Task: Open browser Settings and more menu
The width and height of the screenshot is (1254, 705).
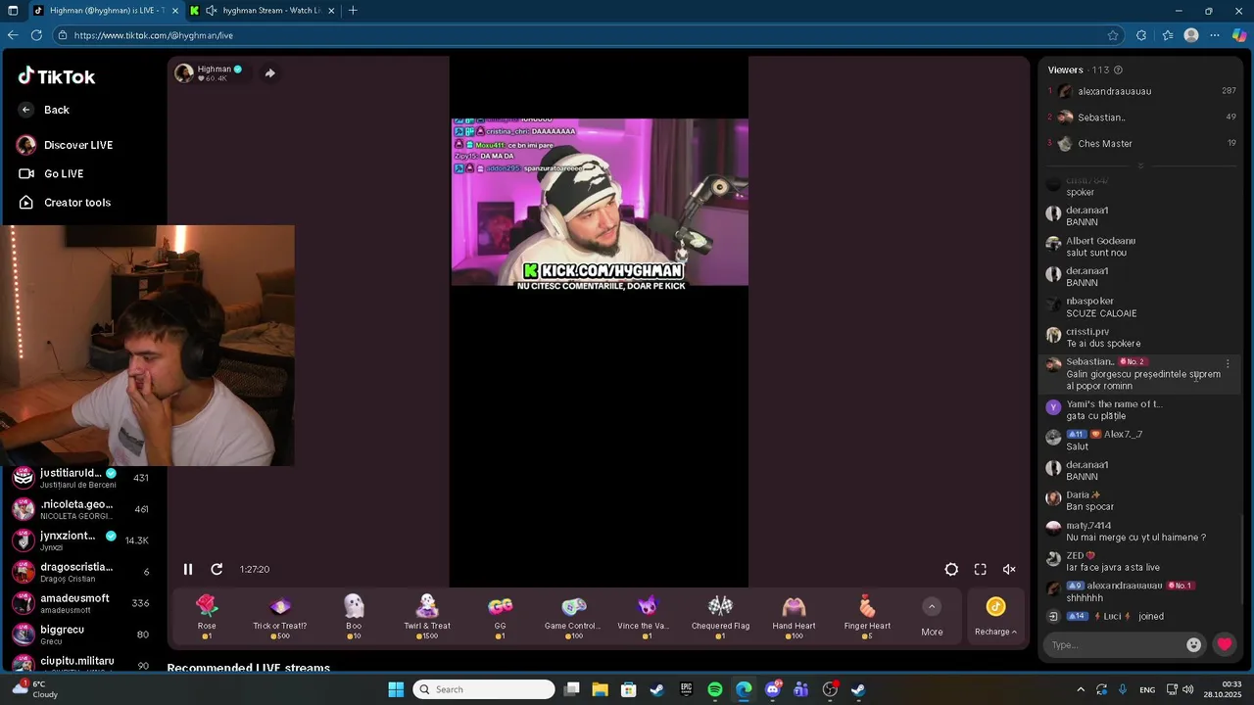Action: tap(1215, 35)
